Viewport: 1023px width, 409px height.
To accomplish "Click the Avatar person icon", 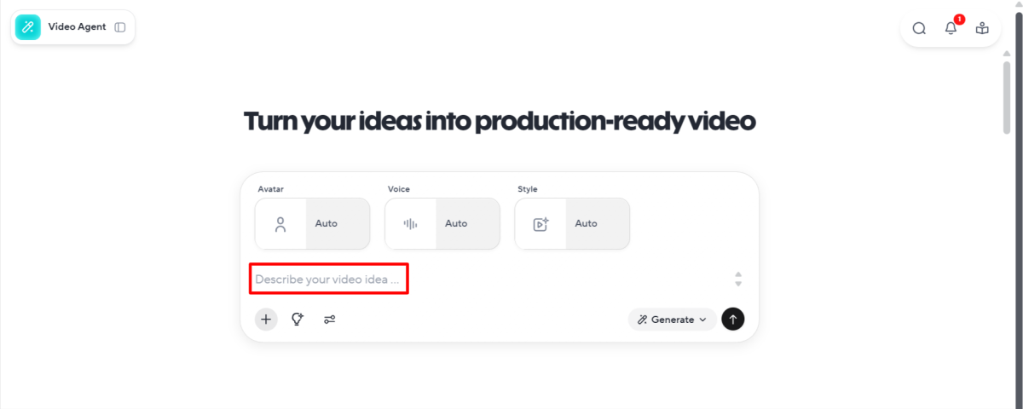I will (280, 224).
